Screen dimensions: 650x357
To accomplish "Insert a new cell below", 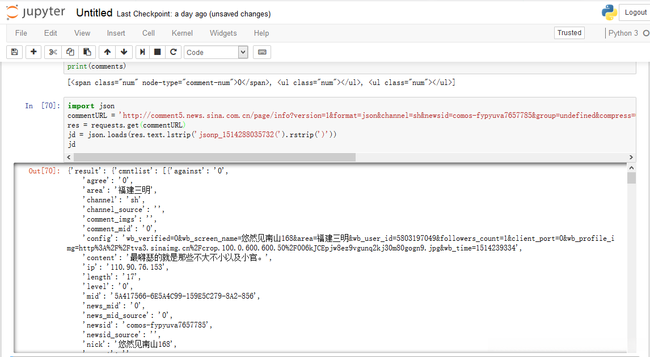I will click(x=34, y=52).
